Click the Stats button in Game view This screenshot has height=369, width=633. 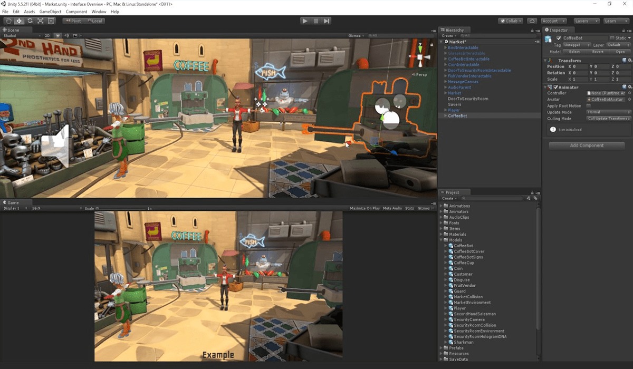coord(410,208)
